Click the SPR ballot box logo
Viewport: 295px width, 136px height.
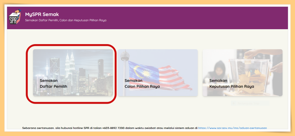(x=15, y=17)
